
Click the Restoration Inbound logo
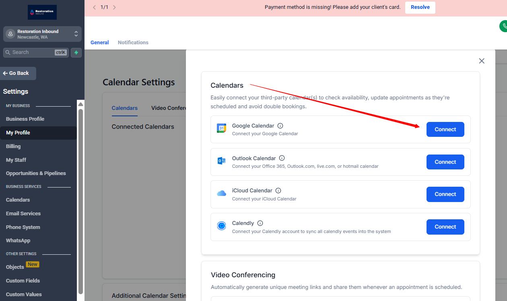(42, 12)
